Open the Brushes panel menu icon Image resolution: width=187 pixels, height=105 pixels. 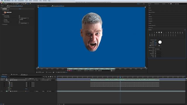[x=185, y=30]
